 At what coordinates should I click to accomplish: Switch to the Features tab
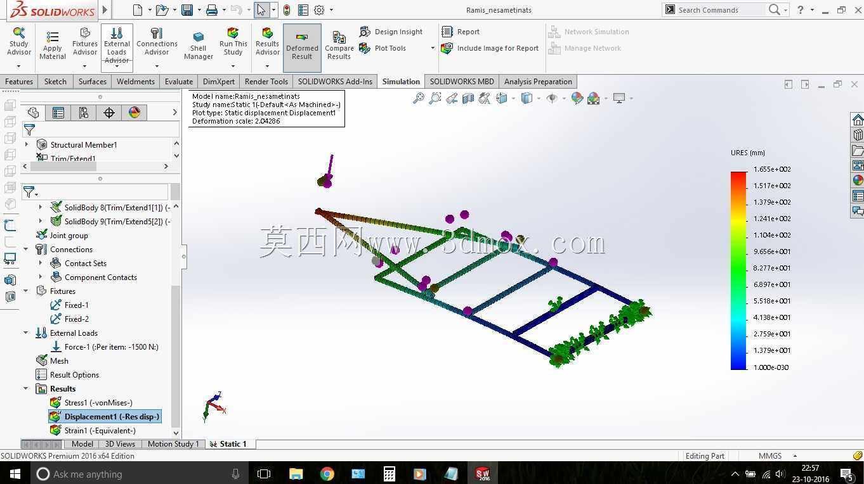19,82
